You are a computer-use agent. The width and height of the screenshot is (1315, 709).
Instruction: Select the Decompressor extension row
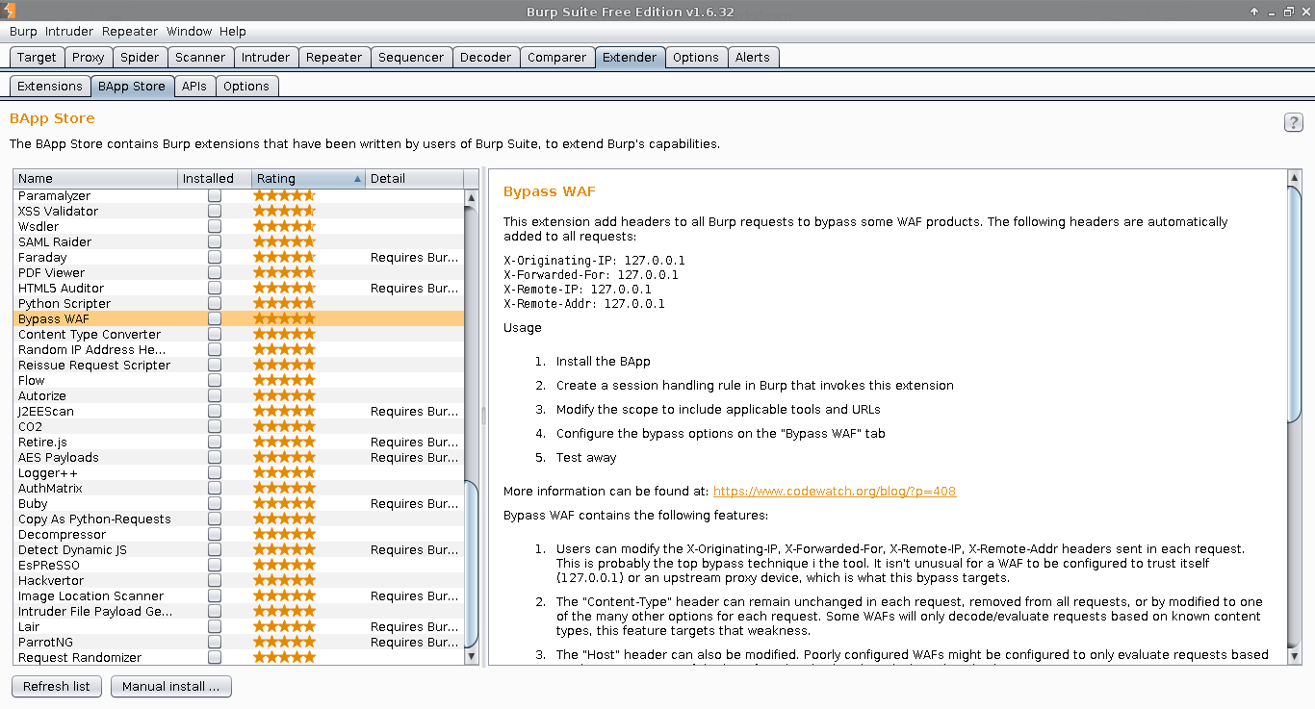tap(239, 534)
